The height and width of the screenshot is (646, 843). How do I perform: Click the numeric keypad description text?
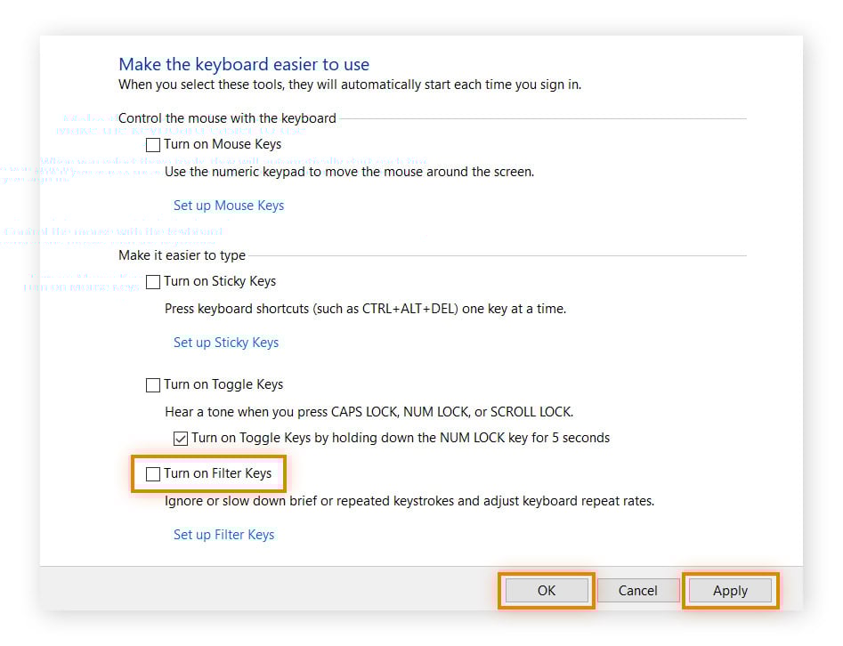coord(349,172)
